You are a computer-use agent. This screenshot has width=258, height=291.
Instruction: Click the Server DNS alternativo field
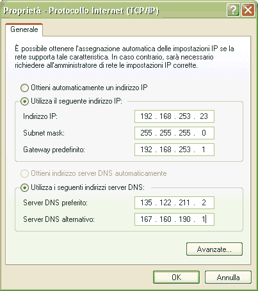tap(174, 219)
